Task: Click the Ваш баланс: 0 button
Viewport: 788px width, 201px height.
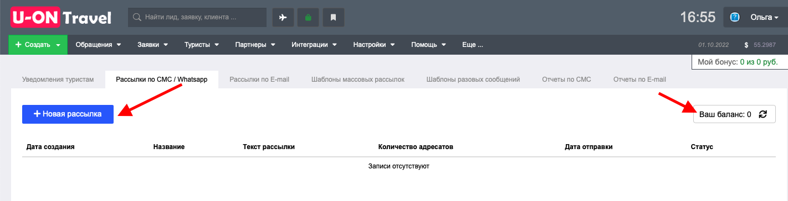Action: tap(734, 114)
